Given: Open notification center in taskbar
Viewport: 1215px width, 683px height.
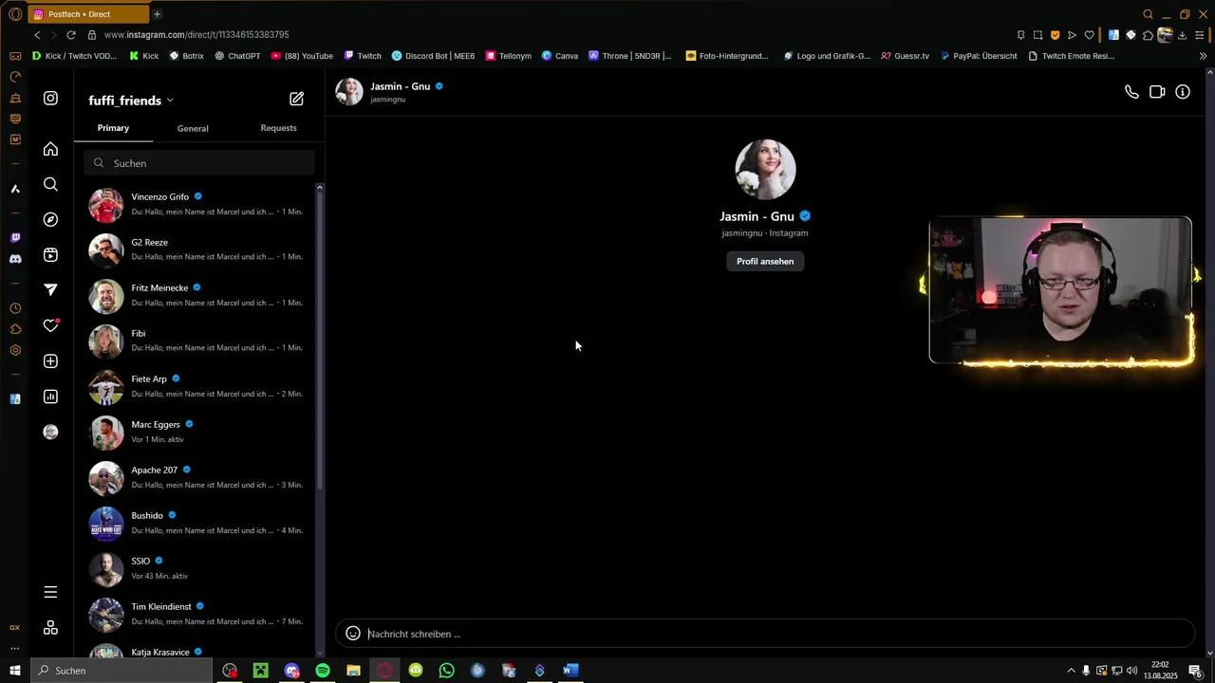Looking at the screenshot, I should (x=1196, y=671).
